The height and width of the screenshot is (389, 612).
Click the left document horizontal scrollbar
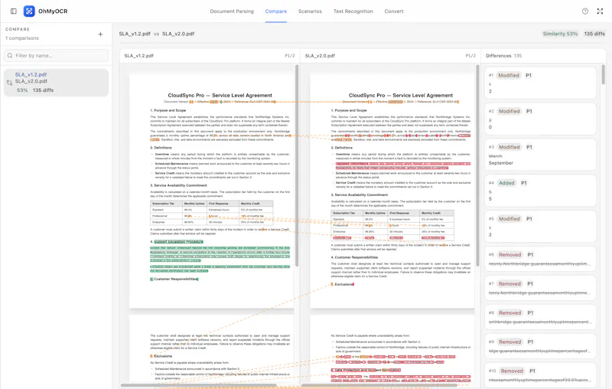(x=198, y=385)
